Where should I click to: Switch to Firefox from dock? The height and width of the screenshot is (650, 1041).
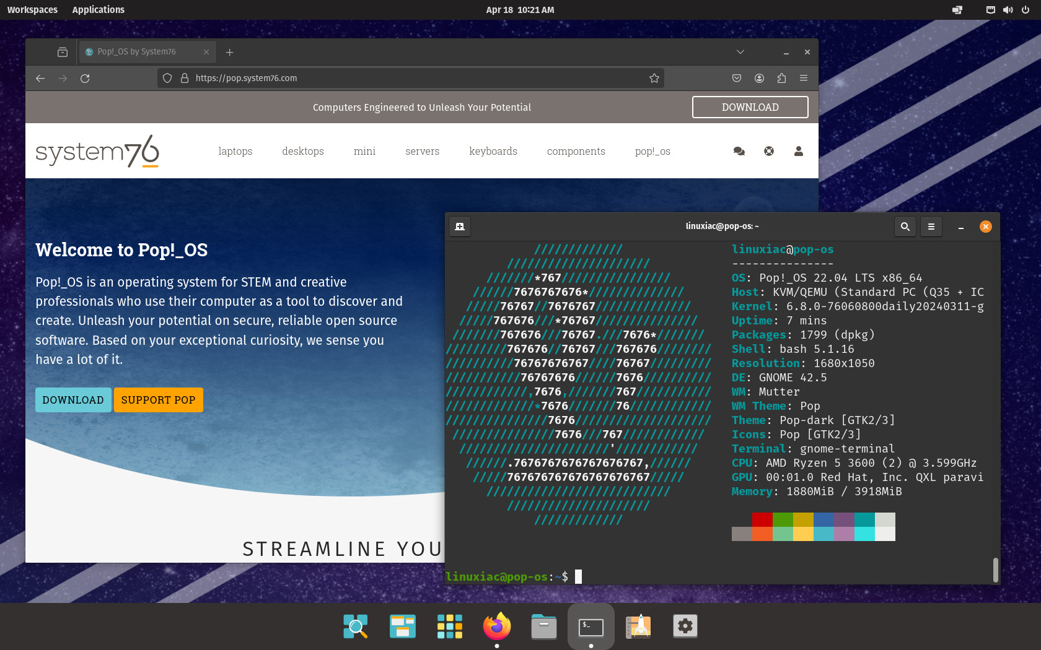[x=497, y=626]
